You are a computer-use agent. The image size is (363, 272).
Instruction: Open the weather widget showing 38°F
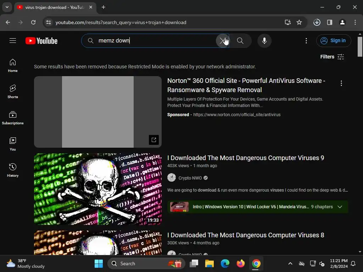[26, 263]
